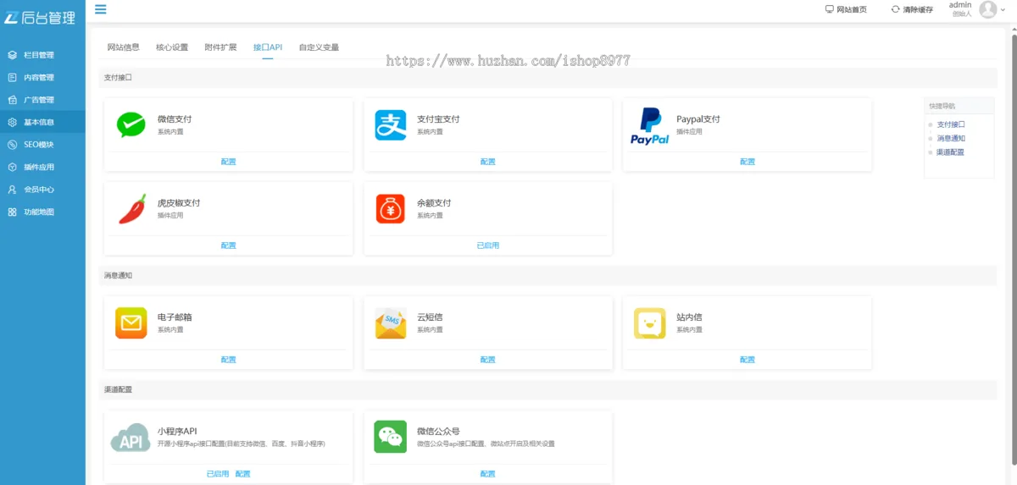1017x485 pixels.
Task: Click the 内容管理 sidebar icon
Action: 13,77
